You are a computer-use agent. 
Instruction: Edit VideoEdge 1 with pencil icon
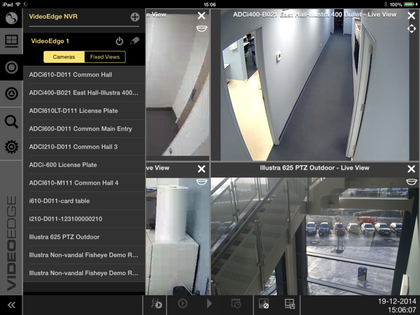pos(135,41)
